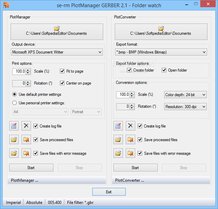This screenshot has height=209, width=218.
Task: Click the X delete log icon in PlotConverter
Action: [130, 126]
